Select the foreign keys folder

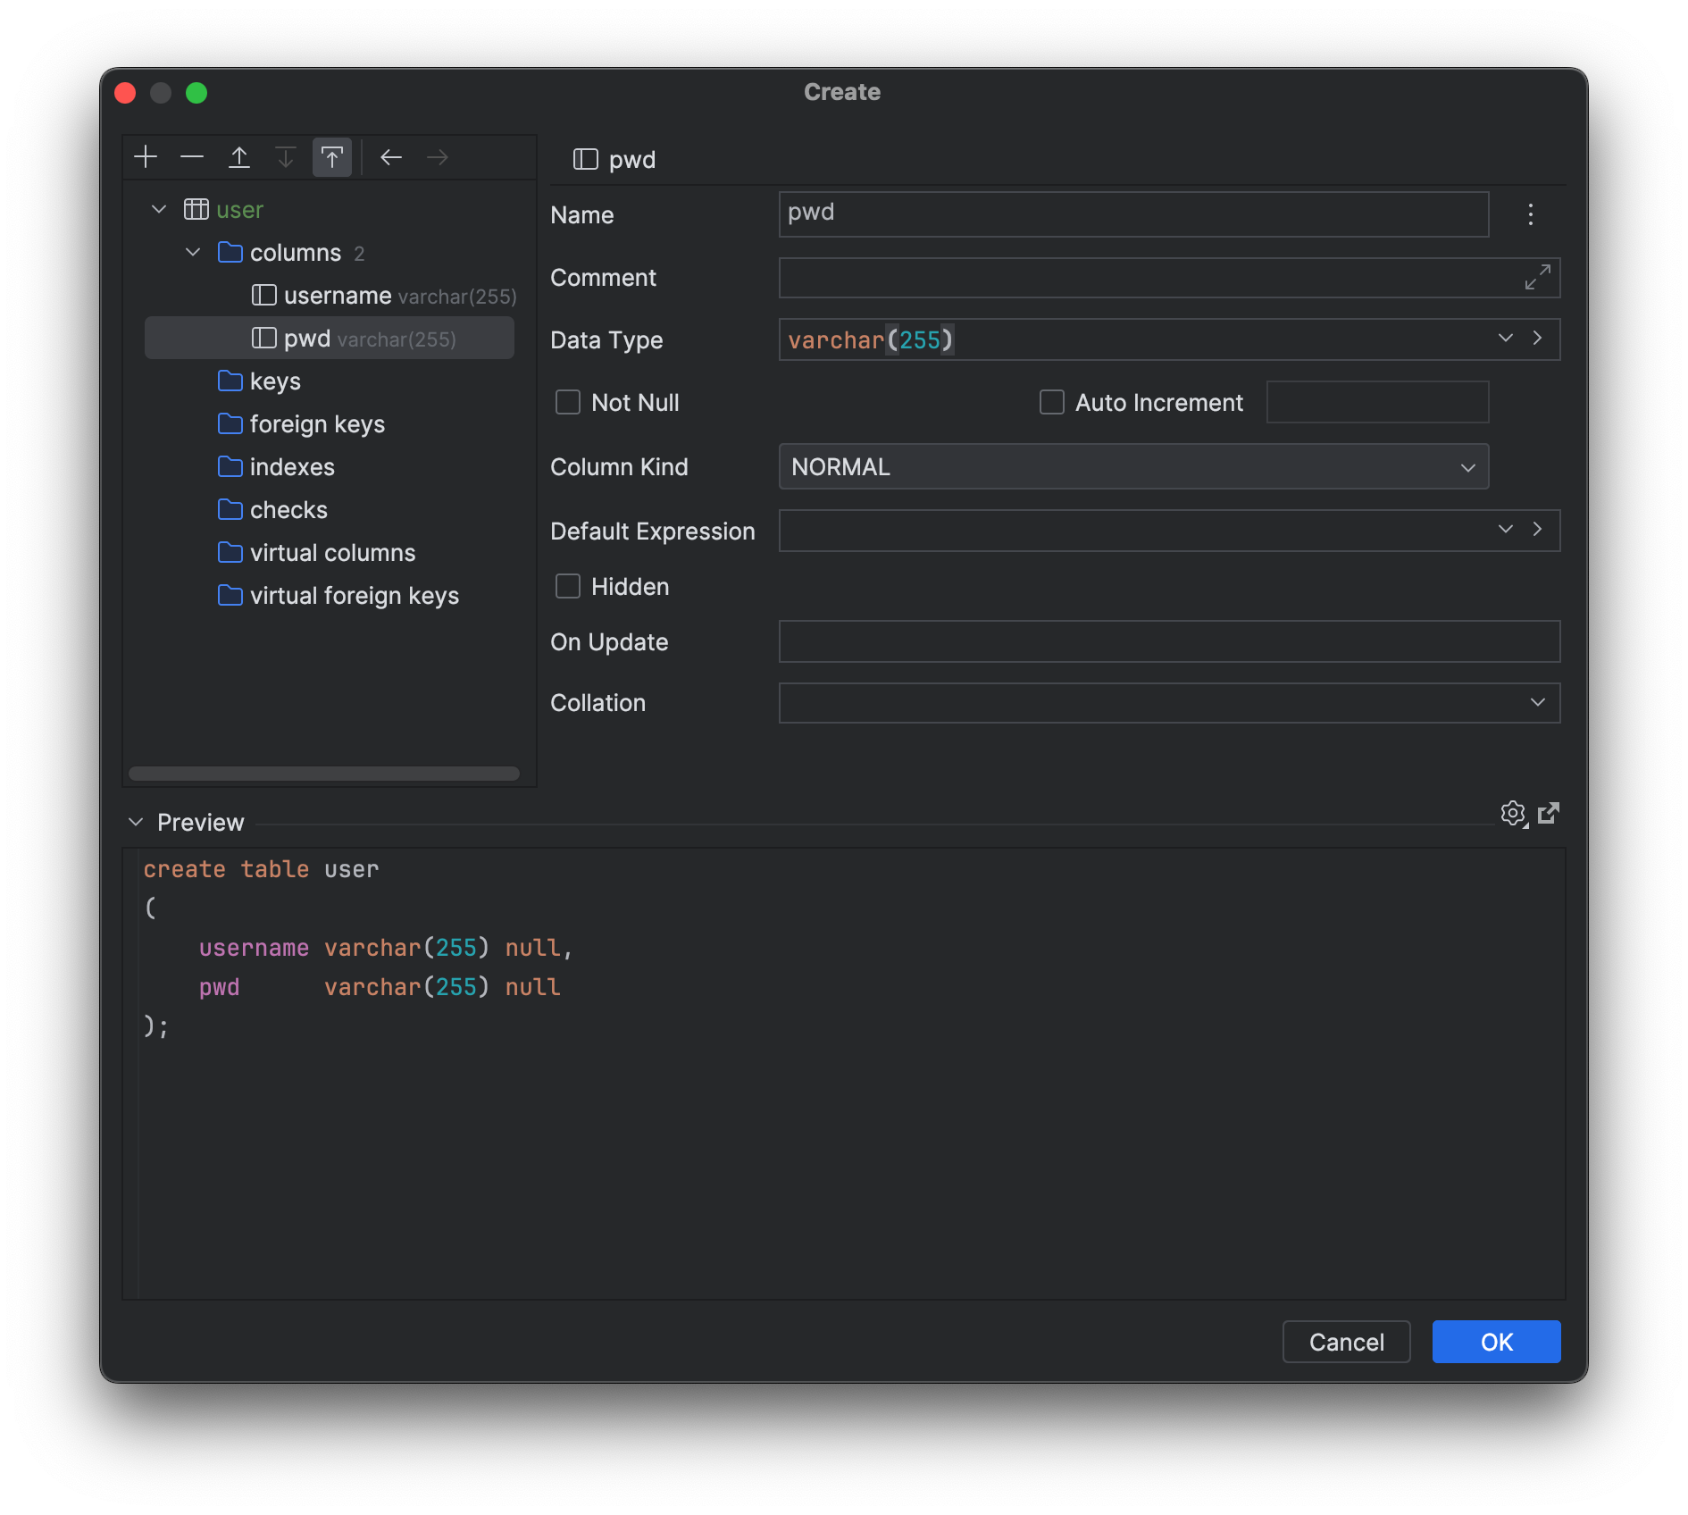pyautogui.click(x=317, y=424)
